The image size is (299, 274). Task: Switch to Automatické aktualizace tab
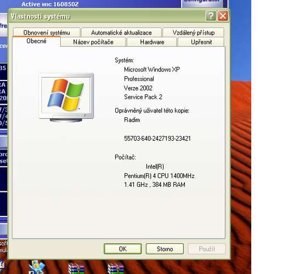(x=121, y=32)
